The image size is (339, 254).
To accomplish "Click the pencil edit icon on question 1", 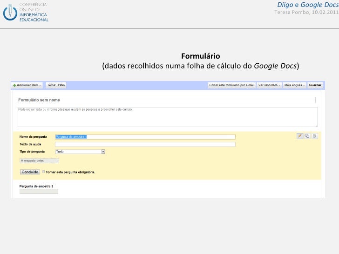I will pos(300,136).
